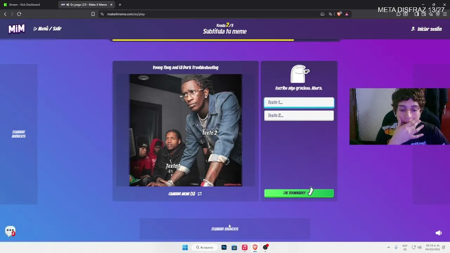Click the Young Thug meme image

pos(185,130)
